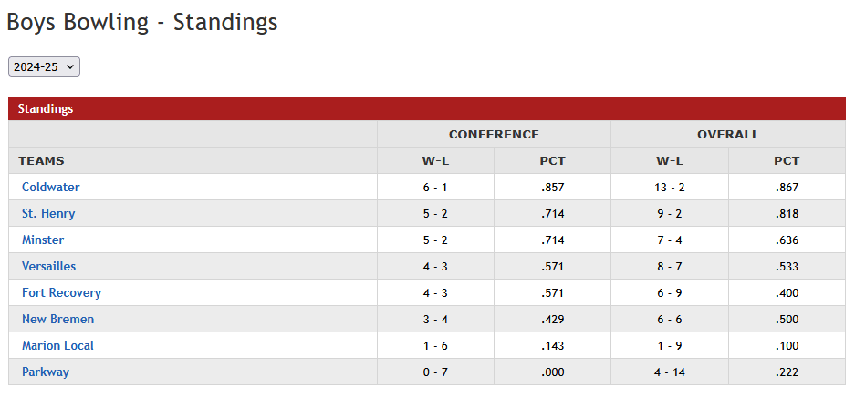Open the Marion Local team link

[57, 345]
